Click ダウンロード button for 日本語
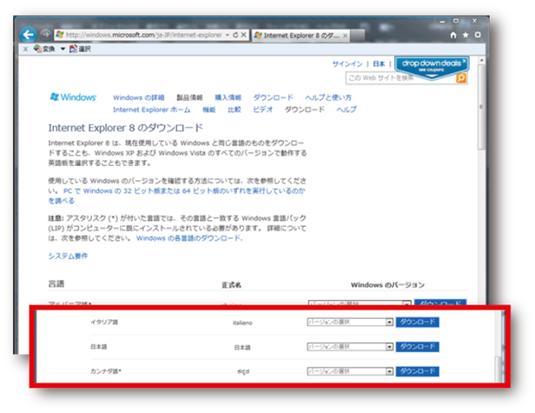The height and width of the screenshot is (413, 535). point(417,347)
